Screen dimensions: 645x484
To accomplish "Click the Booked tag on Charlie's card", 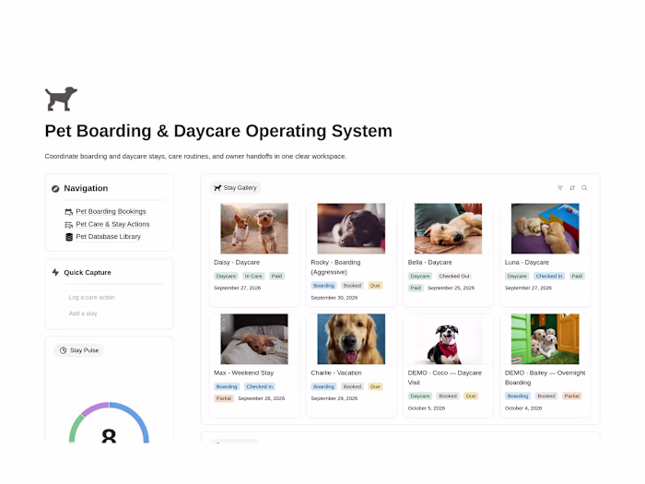I will (352, 387).
